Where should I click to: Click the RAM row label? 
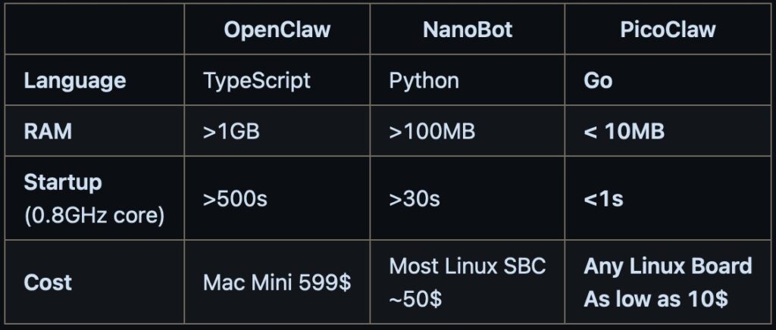(x=48, y=131)
